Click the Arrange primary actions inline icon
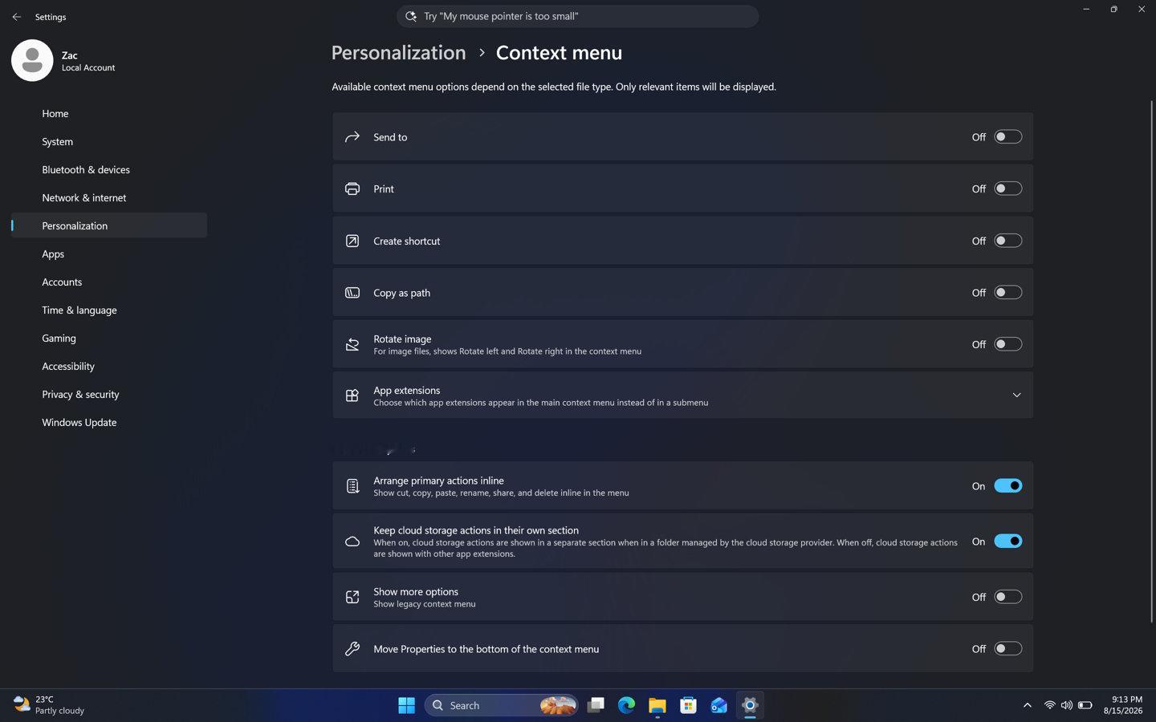Screen dimensions: 1156x722 (352, 486)
